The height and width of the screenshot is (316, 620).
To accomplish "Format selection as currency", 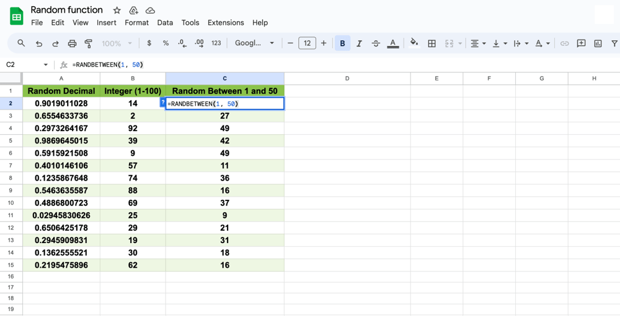I will pyautogui.click(x=149, y=43).
